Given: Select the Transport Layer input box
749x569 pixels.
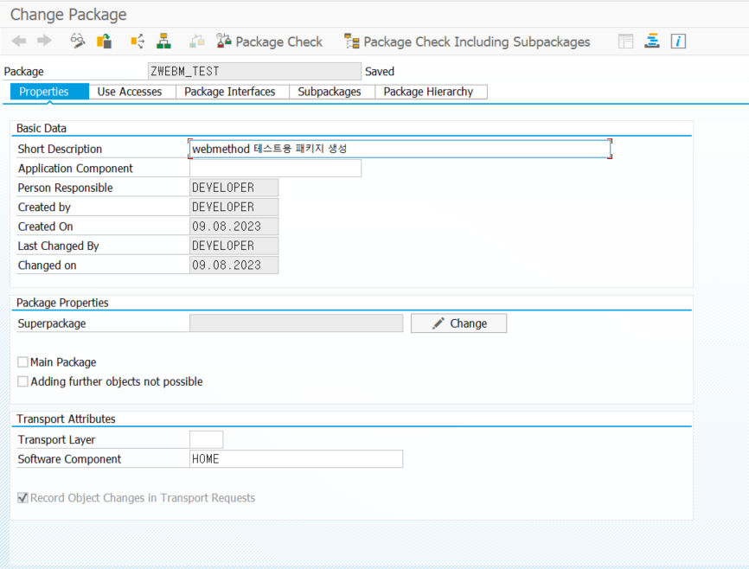Looking at the screenshot, I should click(x=206, y=440).
